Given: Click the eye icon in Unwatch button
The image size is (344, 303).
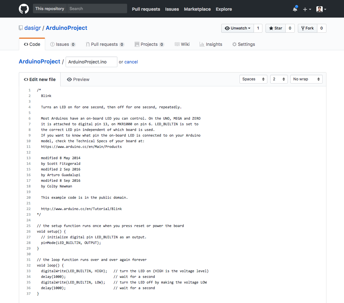Looking at the screenshot, I should tap(227, 28).
